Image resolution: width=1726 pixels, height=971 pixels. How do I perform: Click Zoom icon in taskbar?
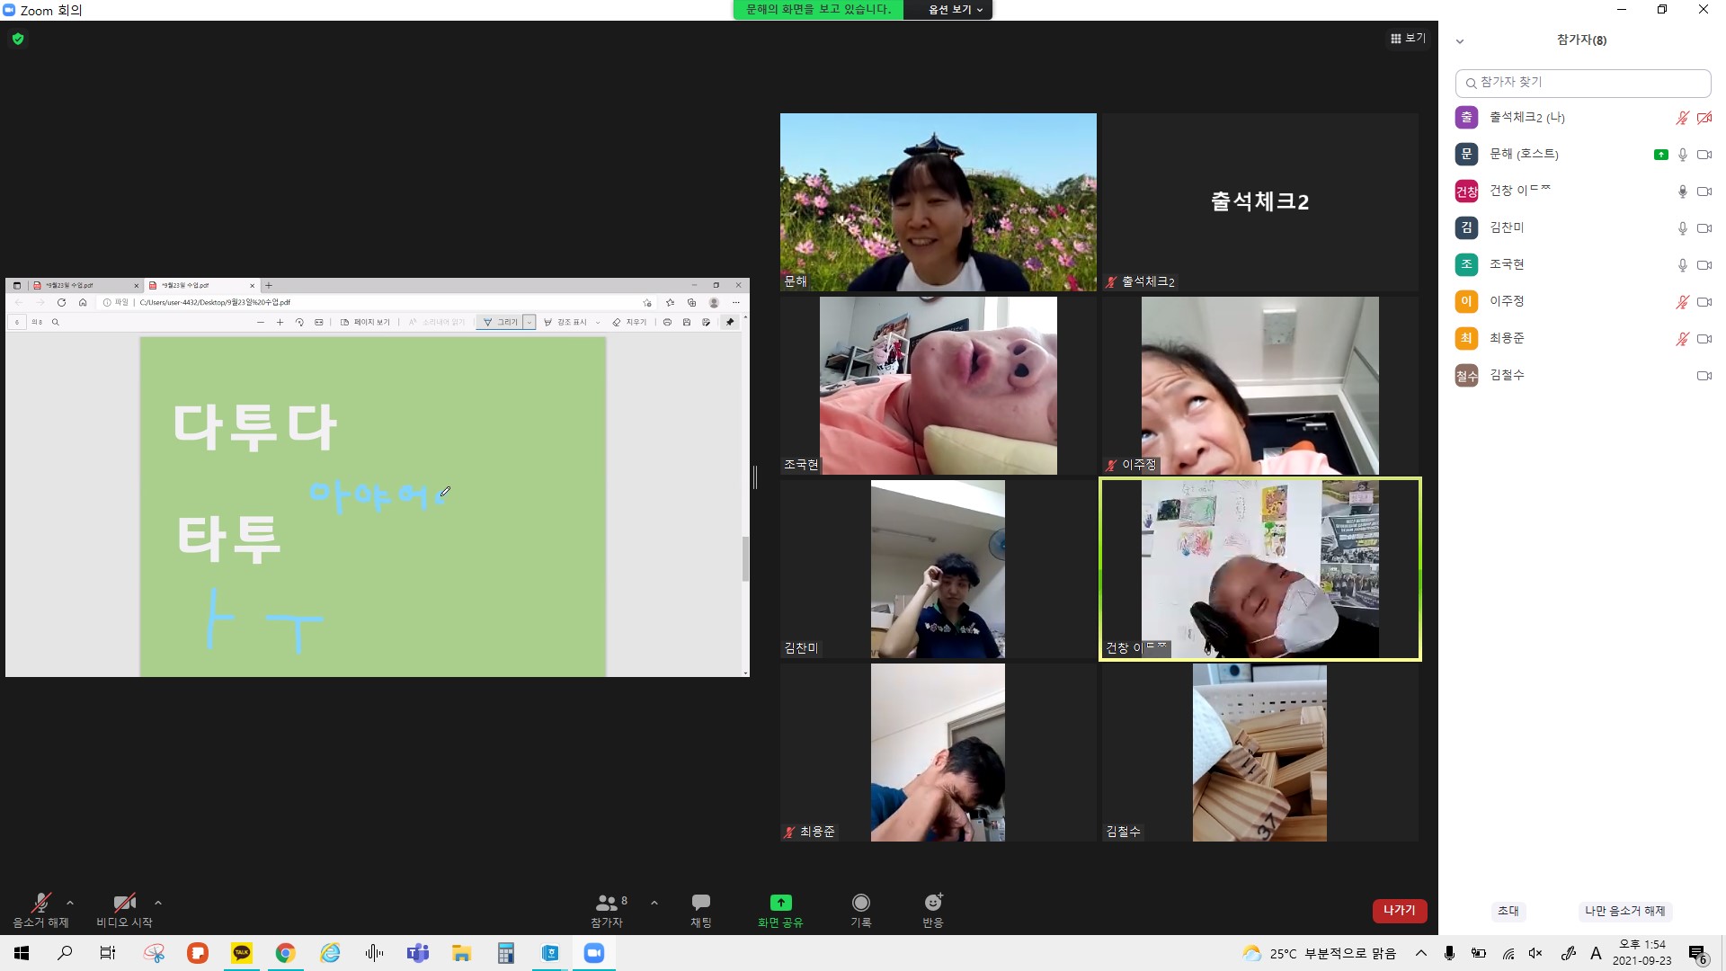(594, 953)
